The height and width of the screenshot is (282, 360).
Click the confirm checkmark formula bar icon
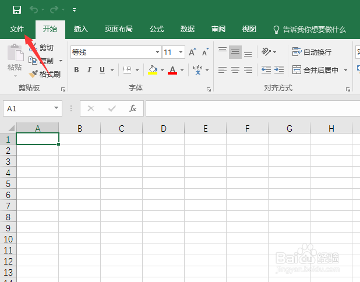(112, 108)
